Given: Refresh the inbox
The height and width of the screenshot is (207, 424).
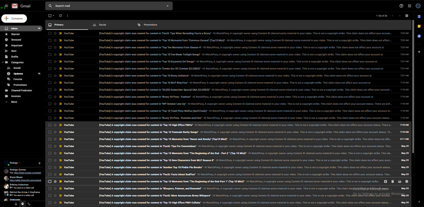Looking at the screenshot, I should point(60,16).
